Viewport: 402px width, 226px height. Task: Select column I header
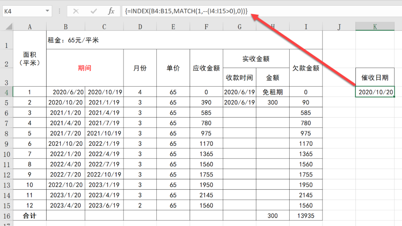coord(306,27)
